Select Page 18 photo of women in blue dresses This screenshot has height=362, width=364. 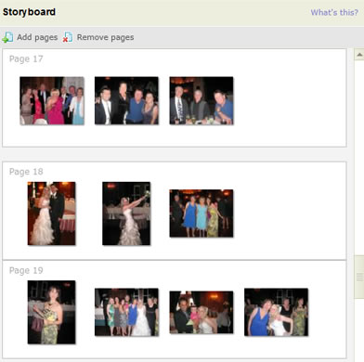coord(201,213)
